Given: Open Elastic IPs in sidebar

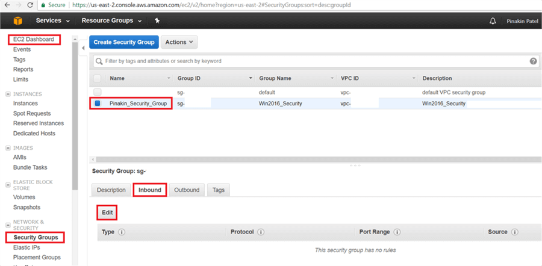Looking at the screenshot, I should pos(26,247).
